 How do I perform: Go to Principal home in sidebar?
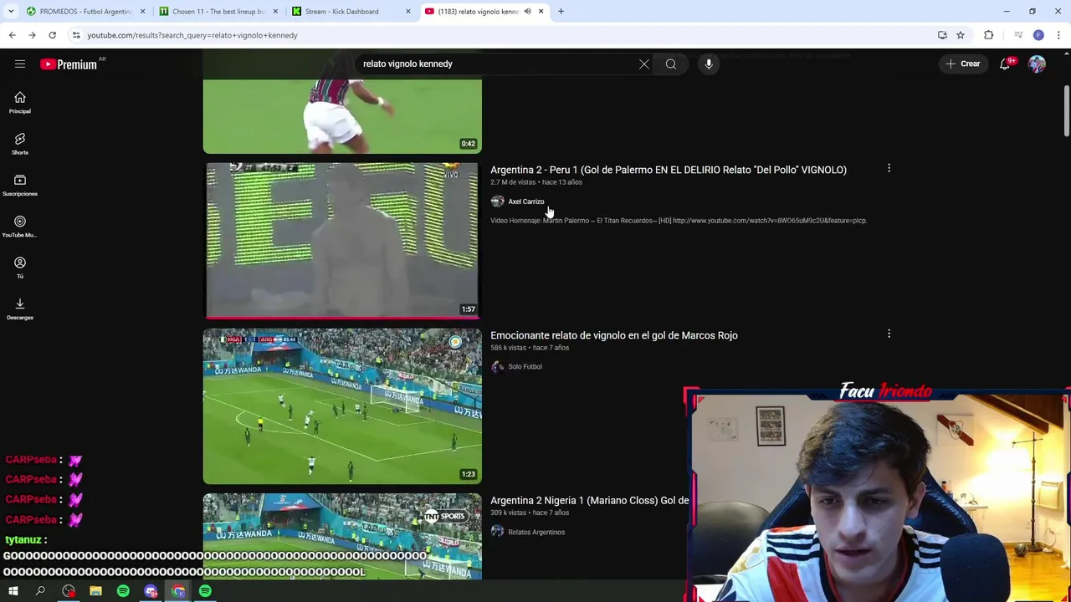[20, 103]
